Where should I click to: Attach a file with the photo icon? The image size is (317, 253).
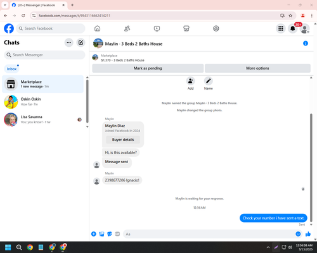[x=101, y=234]
